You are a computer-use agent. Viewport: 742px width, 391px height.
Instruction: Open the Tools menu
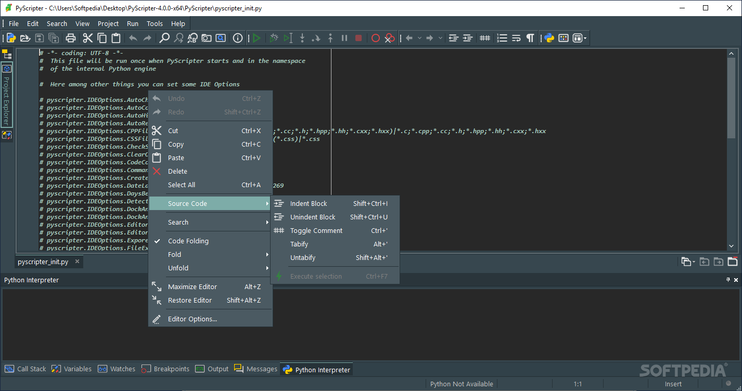pos(155,23)
